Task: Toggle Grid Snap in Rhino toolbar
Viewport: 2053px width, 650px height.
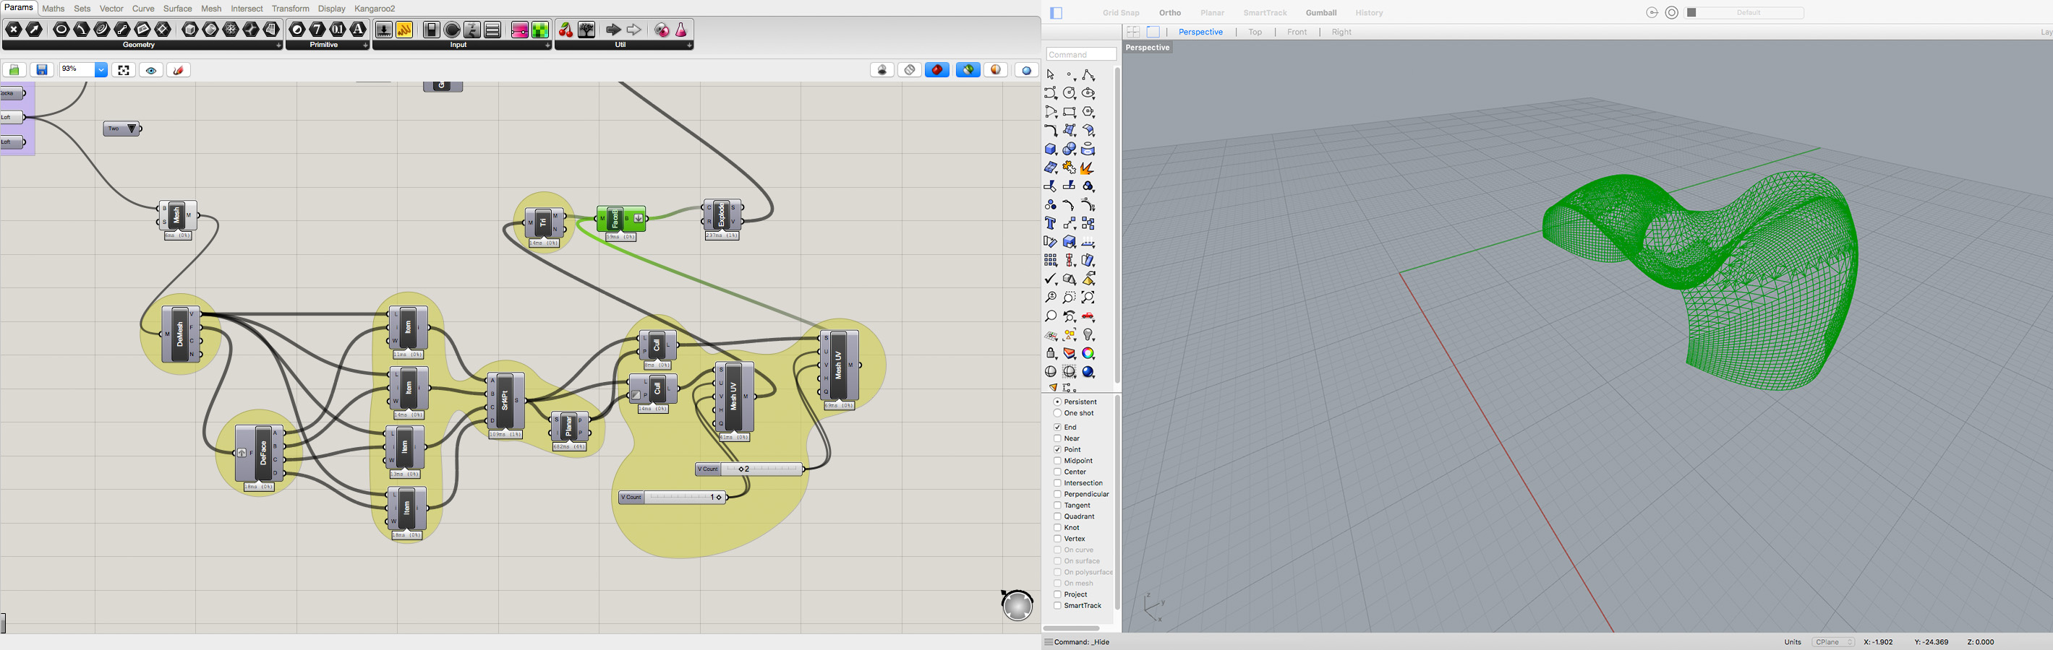Action: 1121,13
